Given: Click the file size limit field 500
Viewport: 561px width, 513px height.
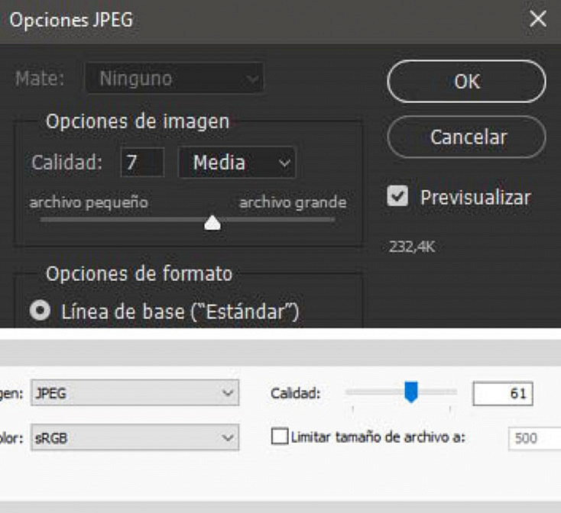Looking at the screenshot, I should [x=534, y=437].
